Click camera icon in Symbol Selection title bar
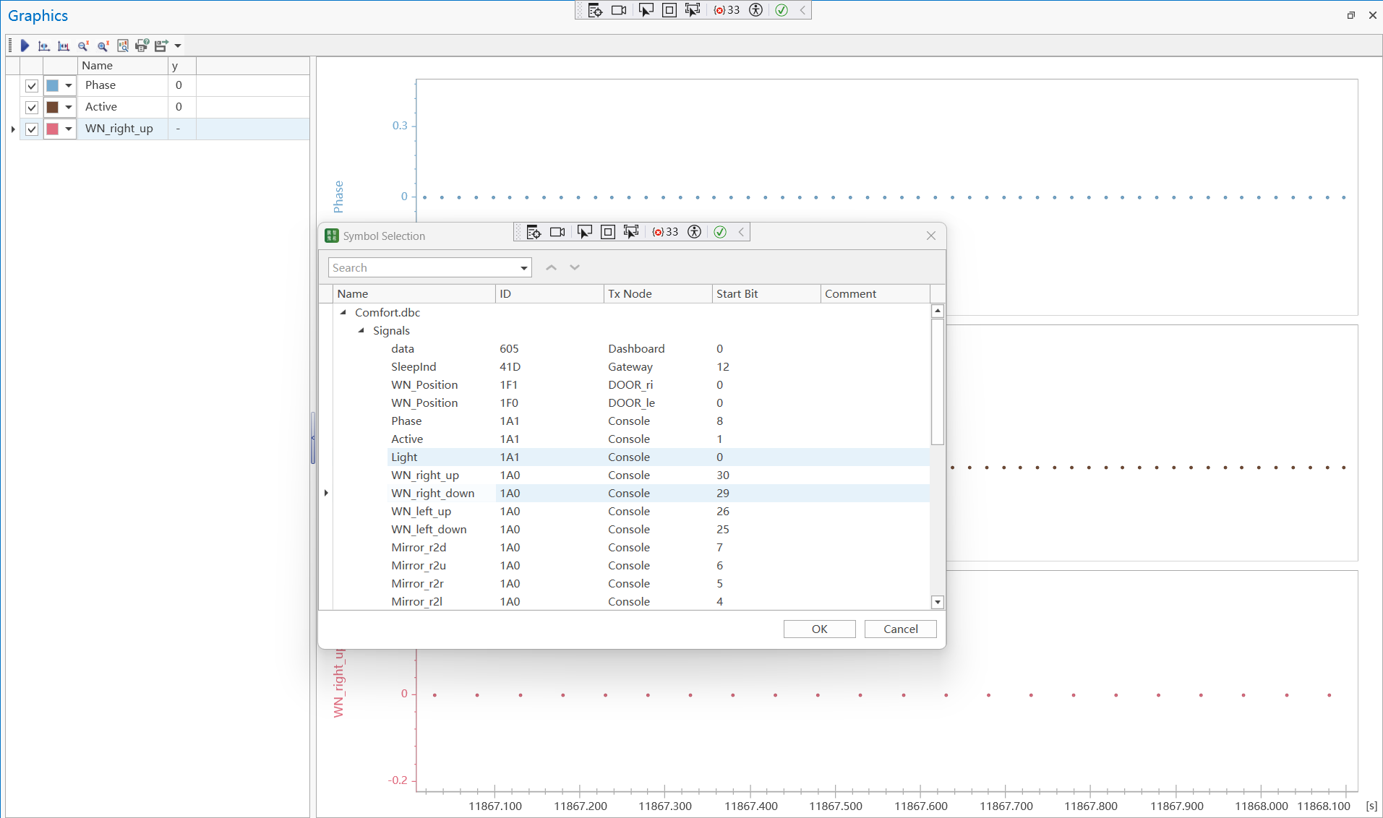The image size is (1383, 818). click(557, 232)
